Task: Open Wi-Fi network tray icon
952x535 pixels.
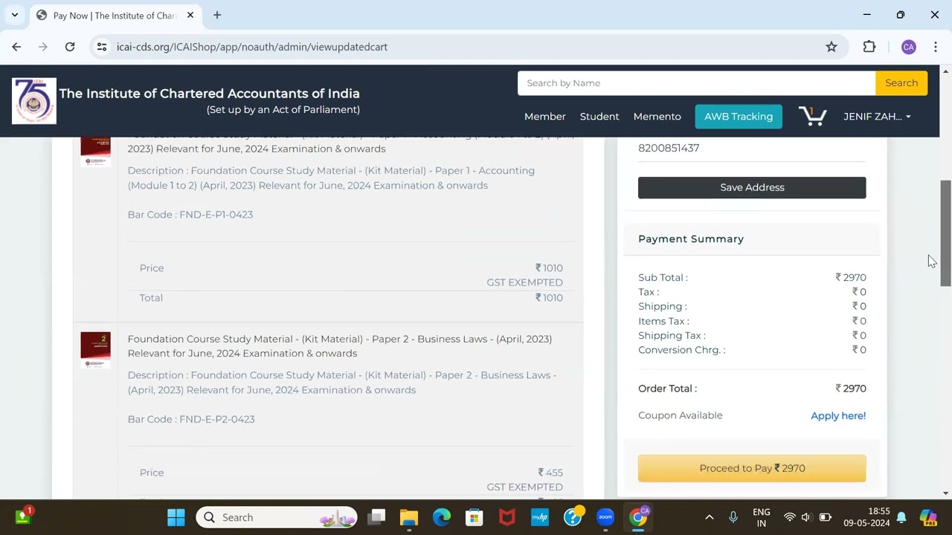Action: (x=790, y=517)
